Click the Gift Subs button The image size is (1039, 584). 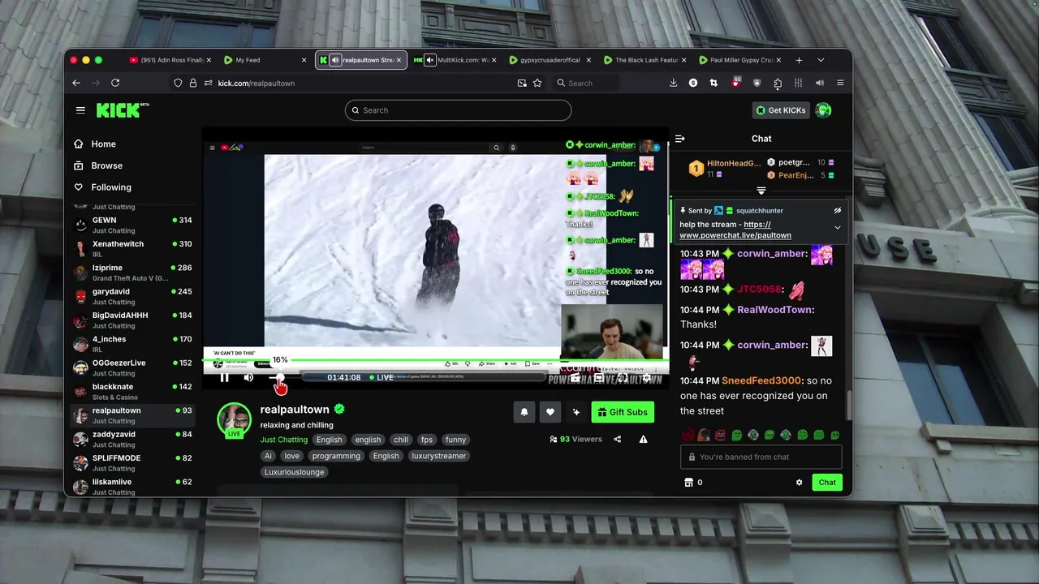[623, 412]
